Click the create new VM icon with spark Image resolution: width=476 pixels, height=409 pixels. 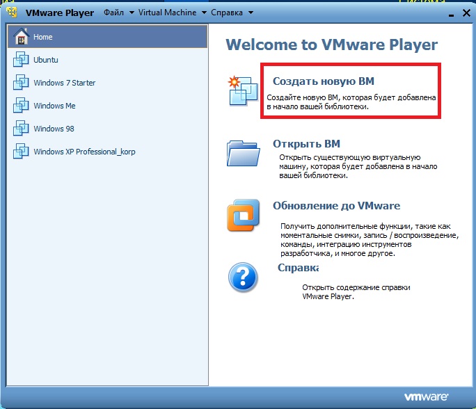click(243, 91)
